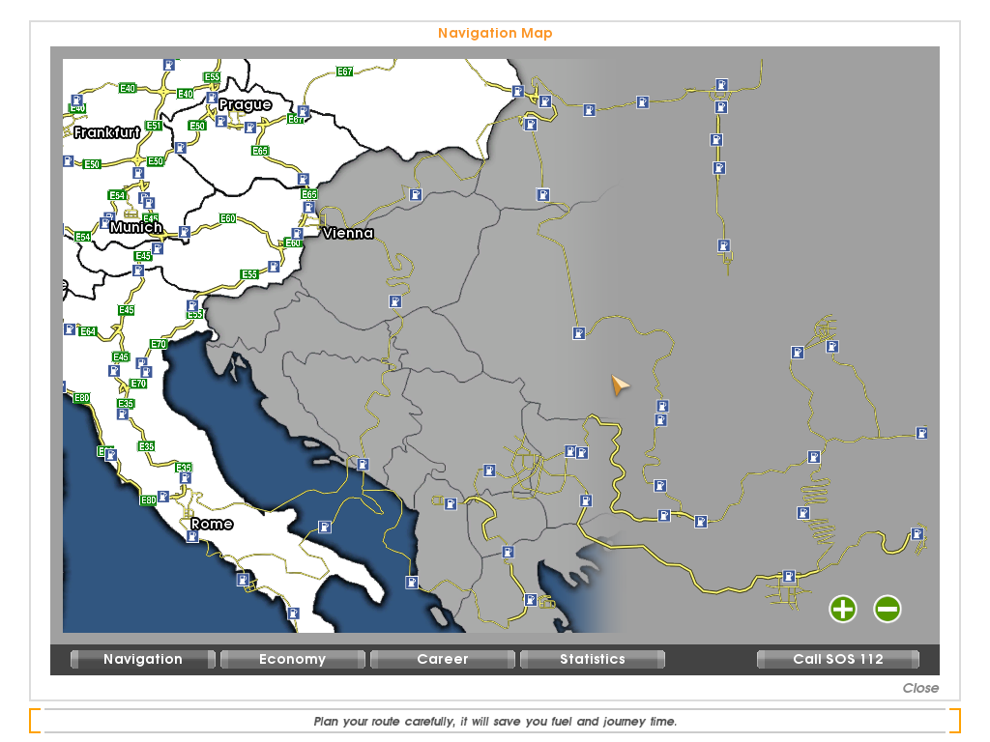Switch to the Statistics tab
Image resolution: width=990 pixels, height=742 pixels.
pos(593,659)
